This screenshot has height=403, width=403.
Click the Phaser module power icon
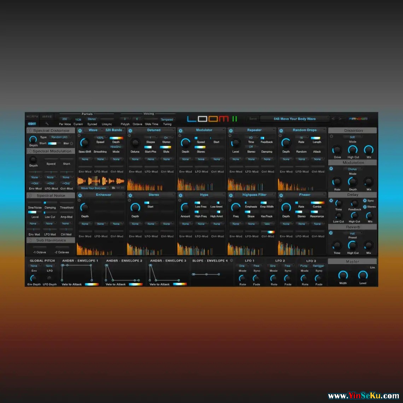coord(281,195)
